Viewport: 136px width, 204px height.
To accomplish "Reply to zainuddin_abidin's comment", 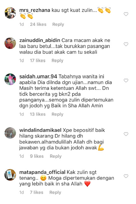I will [x=57, y=61].
